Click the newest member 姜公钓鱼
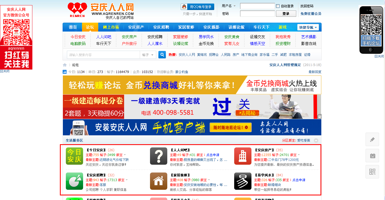 (182, 72)
